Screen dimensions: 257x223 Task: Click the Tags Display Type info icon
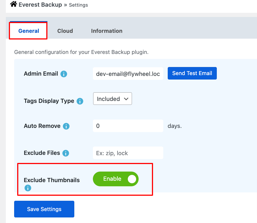(x=80, y=101)
